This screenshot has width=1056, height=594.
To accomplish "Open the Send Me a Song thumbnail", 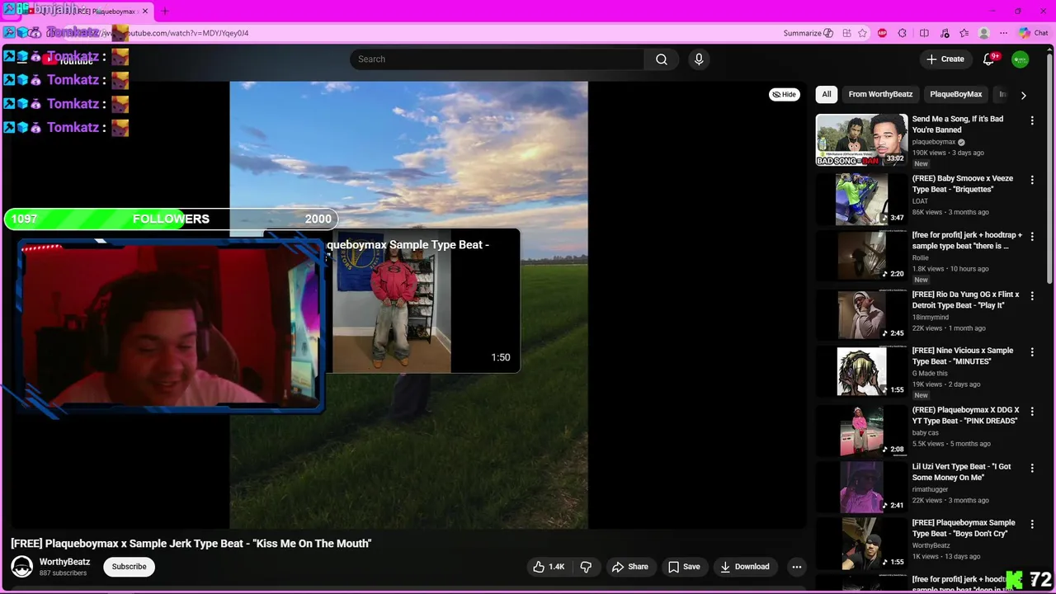I will [861, 140].
